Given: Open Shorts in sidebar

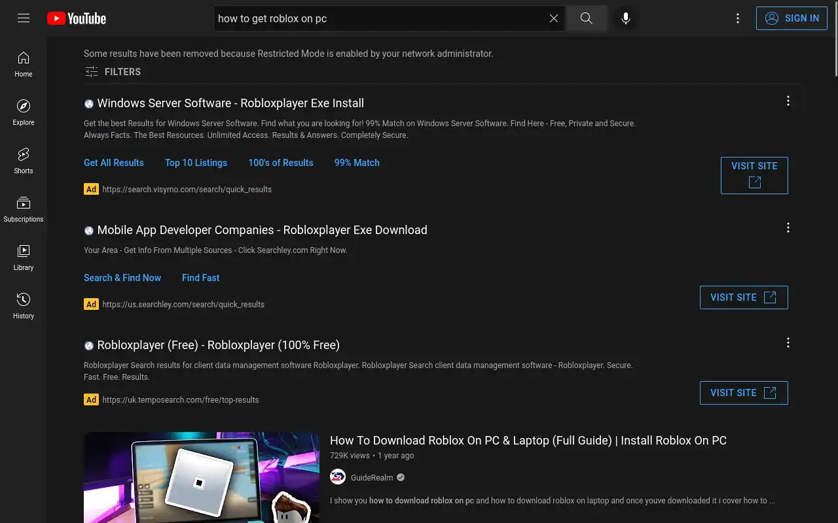Looking at the screenshot, I should (x=24, y=161).
